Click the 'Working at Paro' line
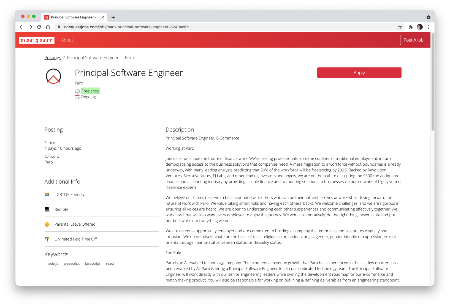This screenshot has width=450, height=306. pyautogui.click(x=180, y=148)
